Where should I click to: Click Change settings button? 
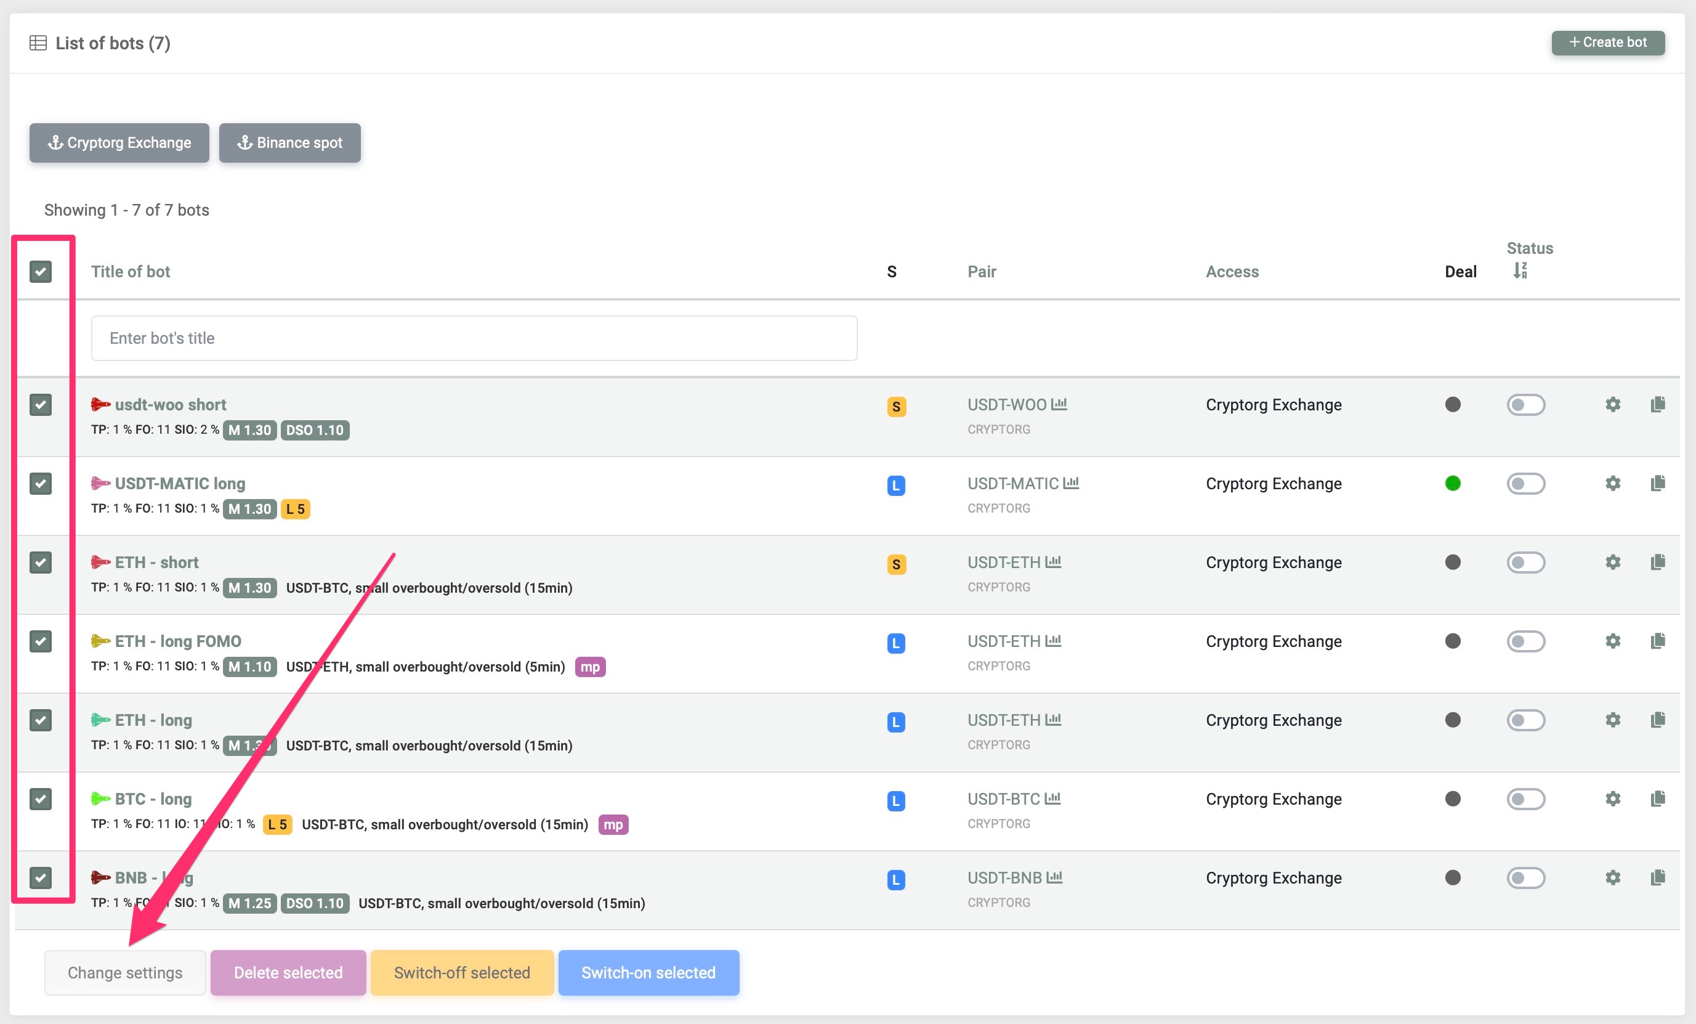pyautogui.click(x=125, y=972)
